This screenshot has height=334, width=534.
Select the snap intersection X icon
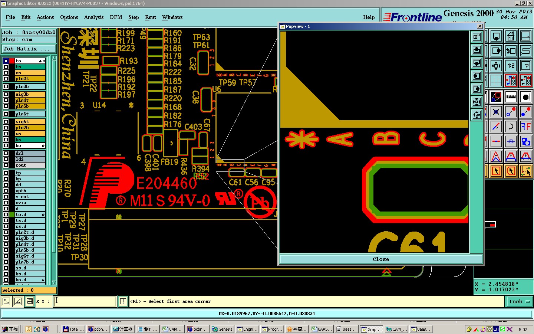496,112
